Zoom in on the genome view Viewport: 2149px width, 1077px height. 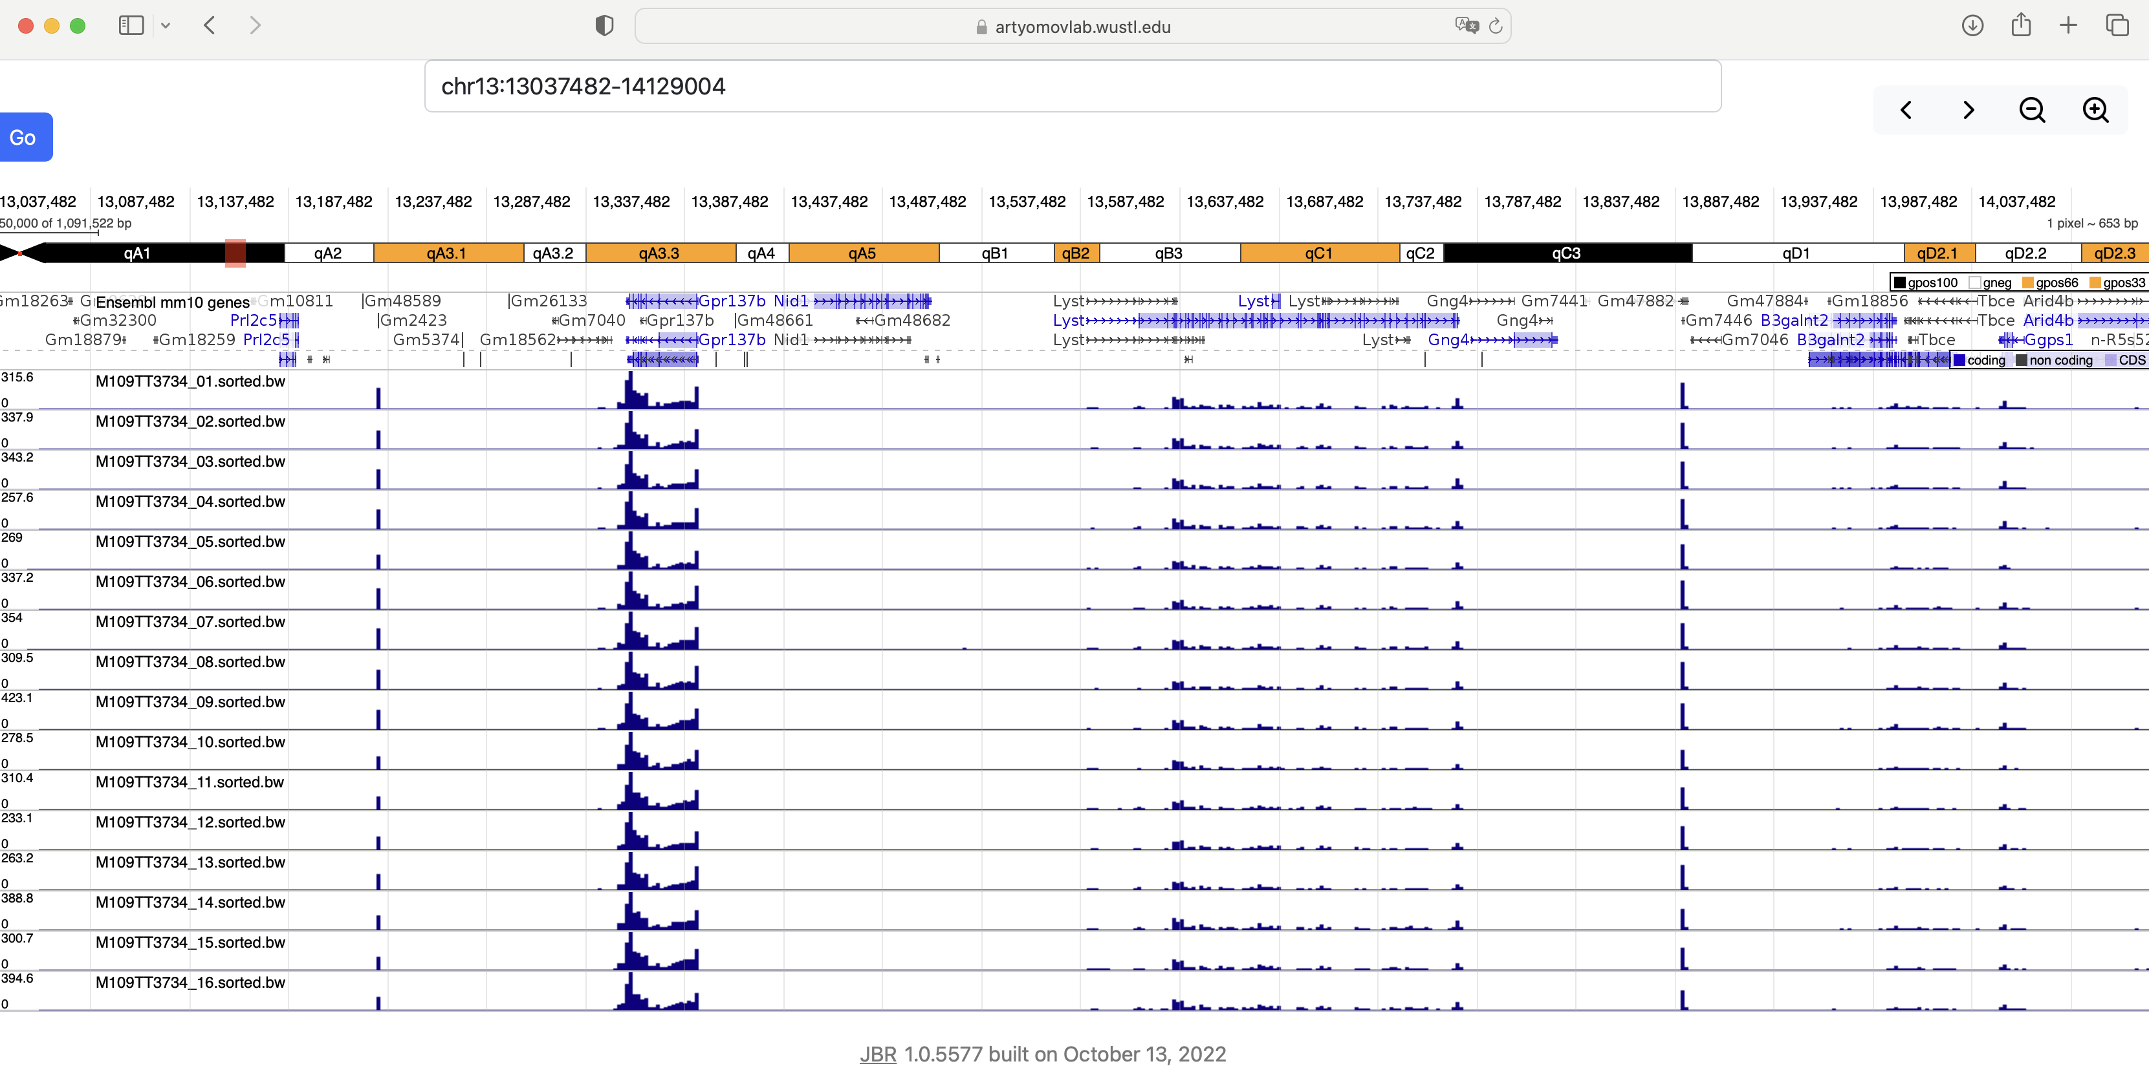click(x=2097, y=109)
